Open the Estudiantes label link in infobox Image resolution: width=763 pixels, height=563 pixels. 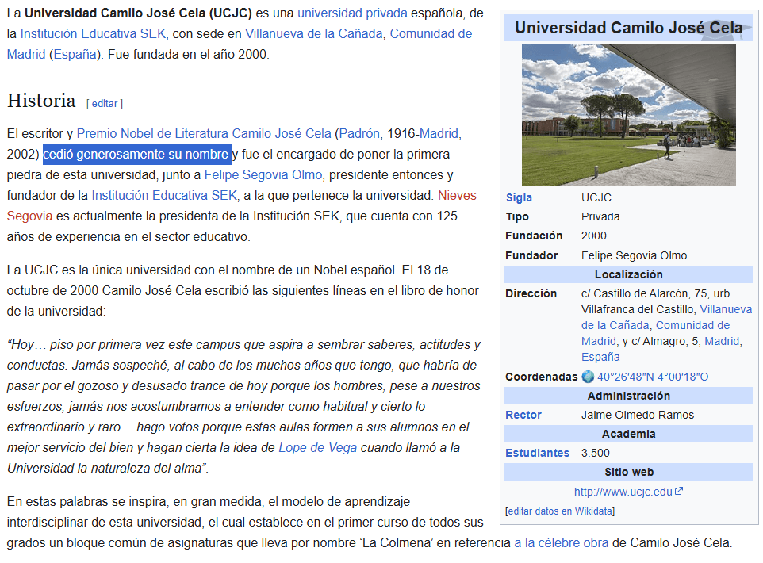[x=537, y=453]
